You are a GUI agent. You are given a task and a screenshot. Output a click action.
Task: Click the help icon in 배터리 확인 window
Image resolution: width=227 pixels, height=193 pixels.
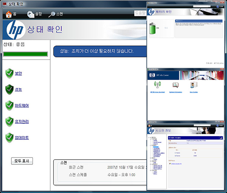[218, 6]
